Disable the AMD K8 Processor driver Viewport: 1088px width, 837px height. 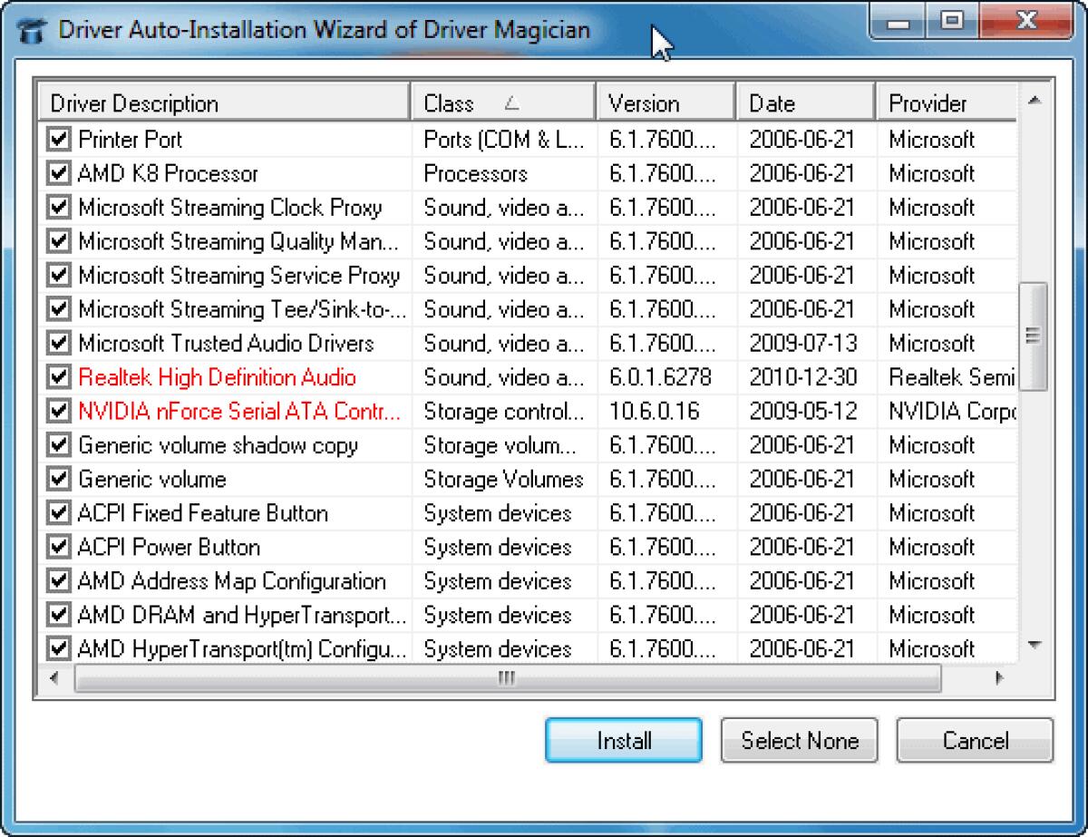(57, 173)
